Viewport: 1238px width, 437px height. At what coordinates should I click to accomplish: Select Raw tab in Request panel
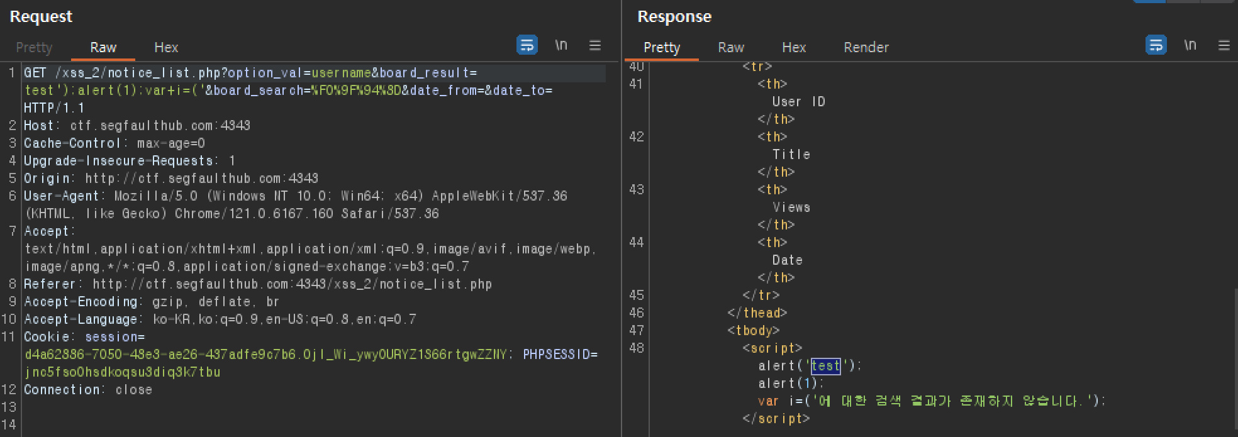pos(103,48)
